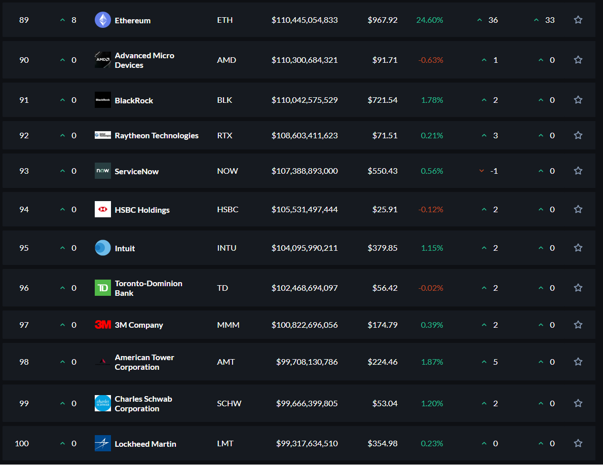Image resolution: width=603 pixels, height=465 pixels.
Task: Click the American Tower Corporation logo
Action: [103, 362]
